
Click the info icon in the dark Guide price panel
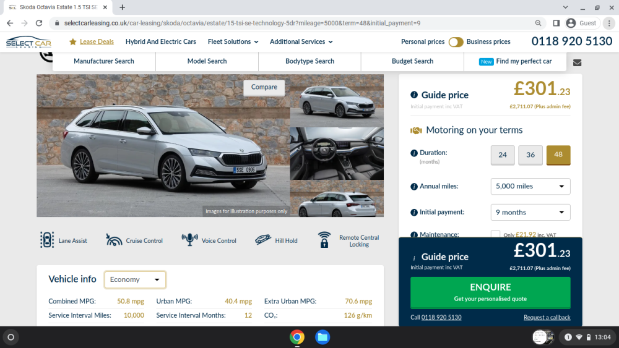(x=414, y=258)
